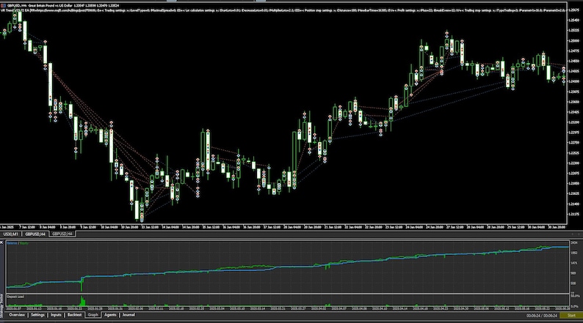Click the Deposit Load label
Screen dimensions: 583x323
[x=15, y=297]
